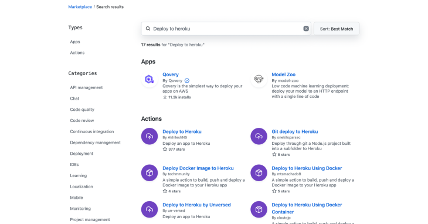Open the Sort: Best Match dropdown
This screenshot has width=428, height=224.
click(337, 29)
